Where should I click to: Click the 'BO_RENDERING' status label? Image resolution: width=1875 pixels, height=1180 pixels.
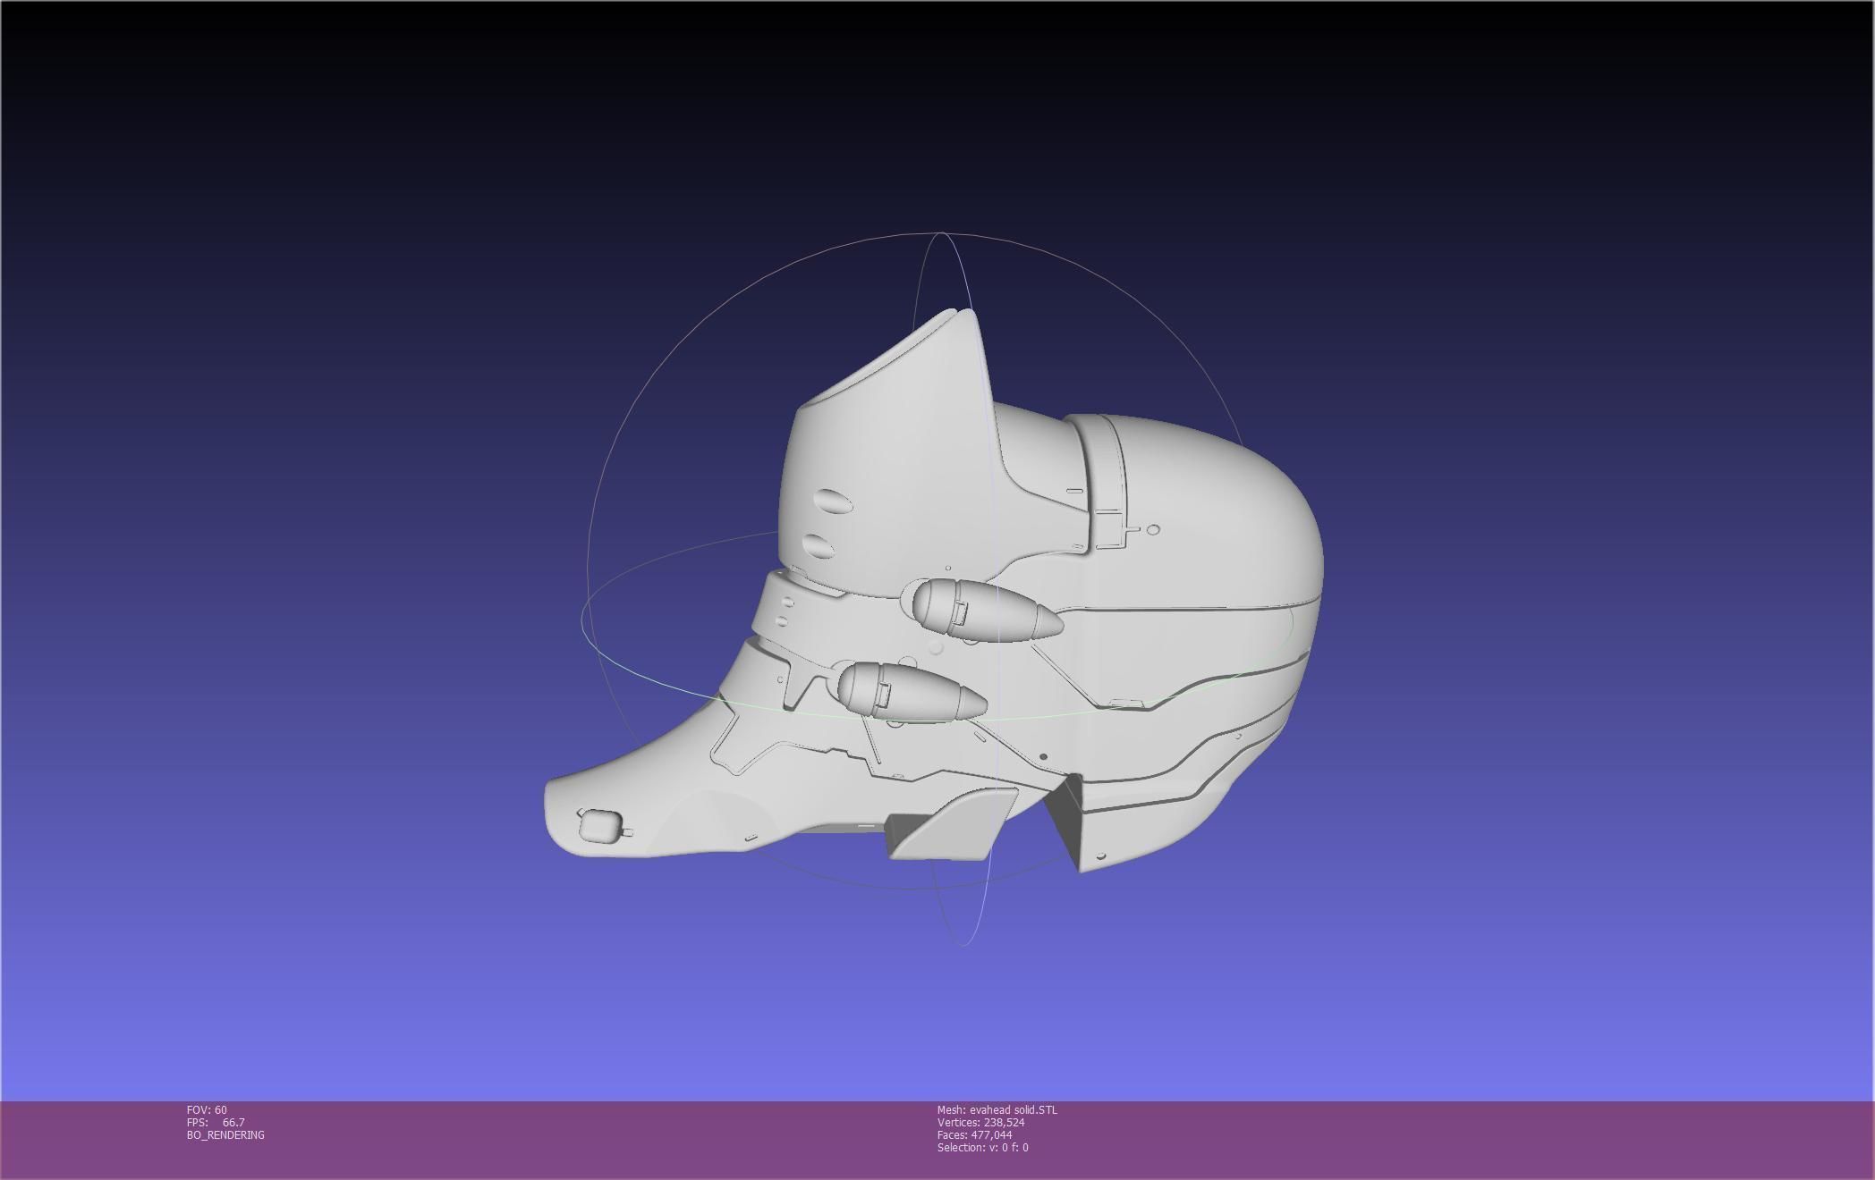(x=225, y=1134)
